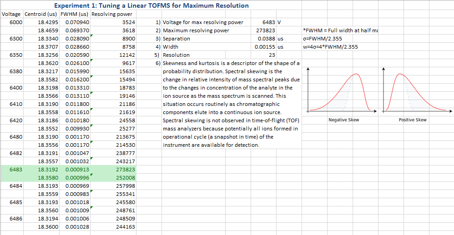454x235 pixels.
Task: Select the Centroid (us) header cell
Action: click(40, 14)
